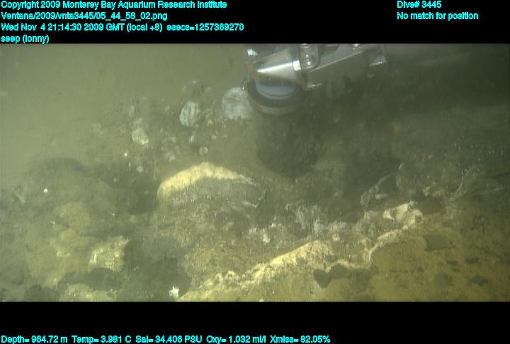The width and height of the screenshot is (510, 344).
Task: Click the 'Oxy= 1.032 ml/l' readout
Action: [236, 339]
